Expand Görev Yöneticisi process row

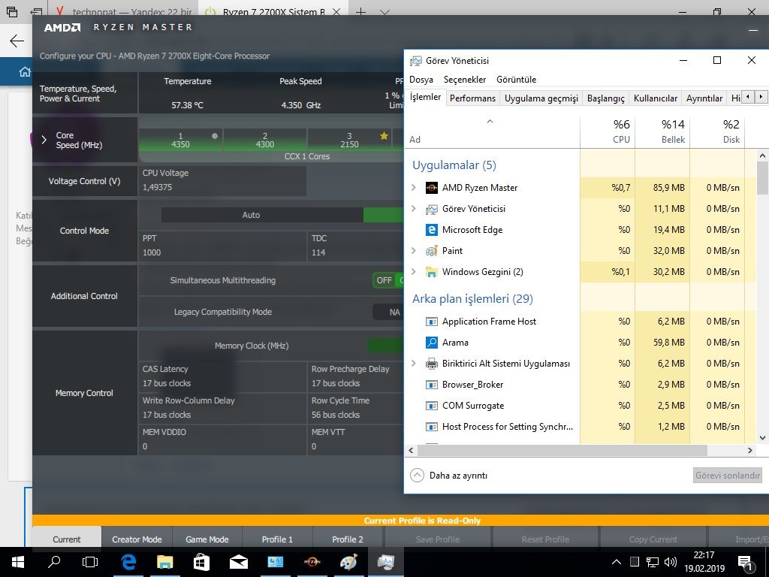[x=414, y=209]
